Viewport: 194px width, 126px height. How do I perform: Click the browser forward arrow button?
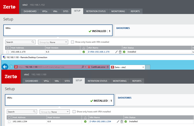(x=11, y=67)
